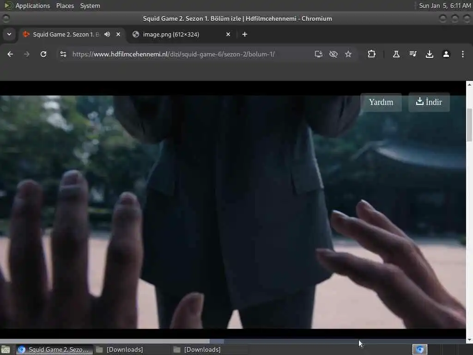Open the Downloads toolbar icon
The width and height of the screenshot is (473, 355).
pyautogui.click(x=430, y=54)
